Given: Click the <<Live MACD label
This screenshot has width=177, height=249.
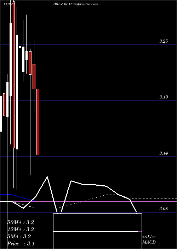Looking at the screenshot, I should click(x=149, y=240).
